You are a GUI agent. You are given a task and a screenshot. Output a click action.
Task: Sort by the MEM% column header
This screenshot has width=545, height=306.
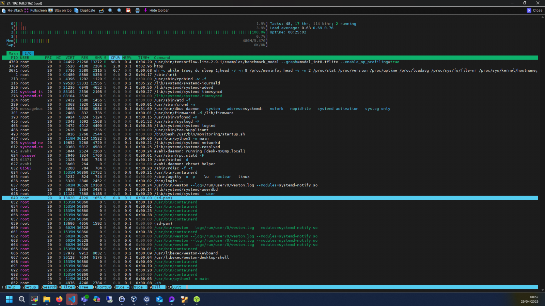(x=127, y=58)
